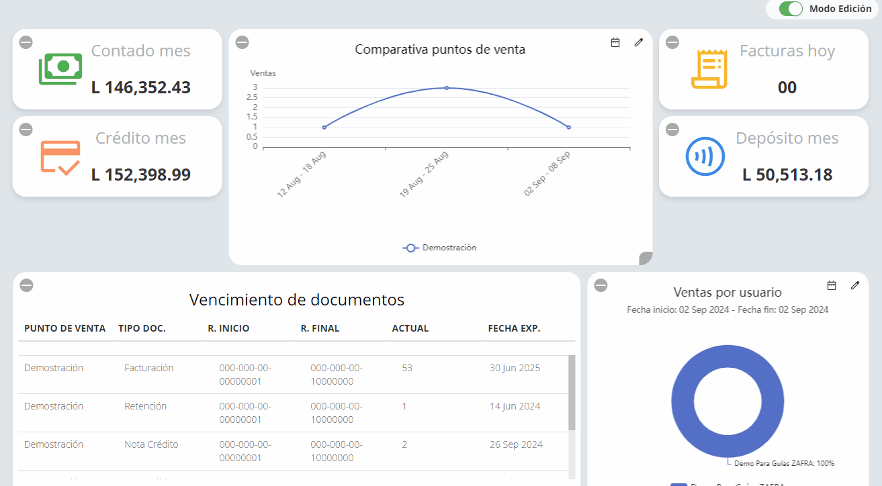Toggle the Modo Edición switch
This screenshot has width=882, height=486.
click(791, 9)
